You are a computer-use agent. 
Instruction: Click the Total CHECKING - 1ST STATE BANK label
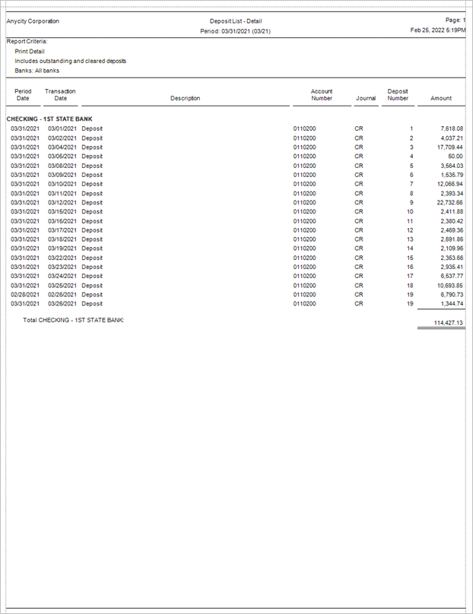[x=73, y=321]
